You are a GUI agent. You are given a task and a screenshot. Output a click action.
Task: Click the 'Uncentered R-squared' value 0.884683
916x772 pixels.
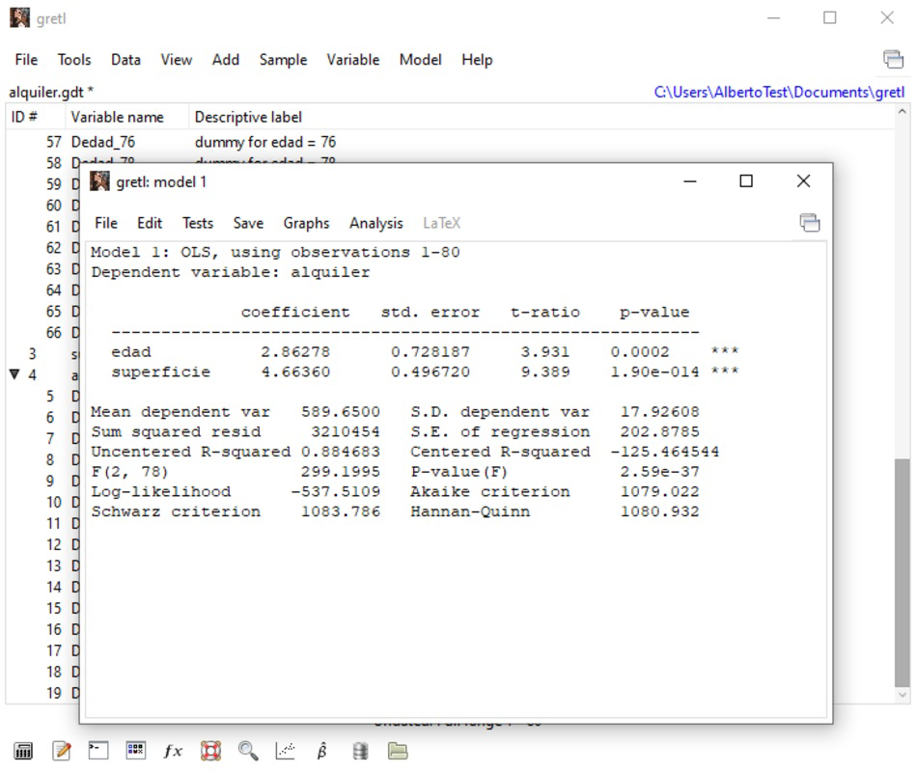coord(341,452)
